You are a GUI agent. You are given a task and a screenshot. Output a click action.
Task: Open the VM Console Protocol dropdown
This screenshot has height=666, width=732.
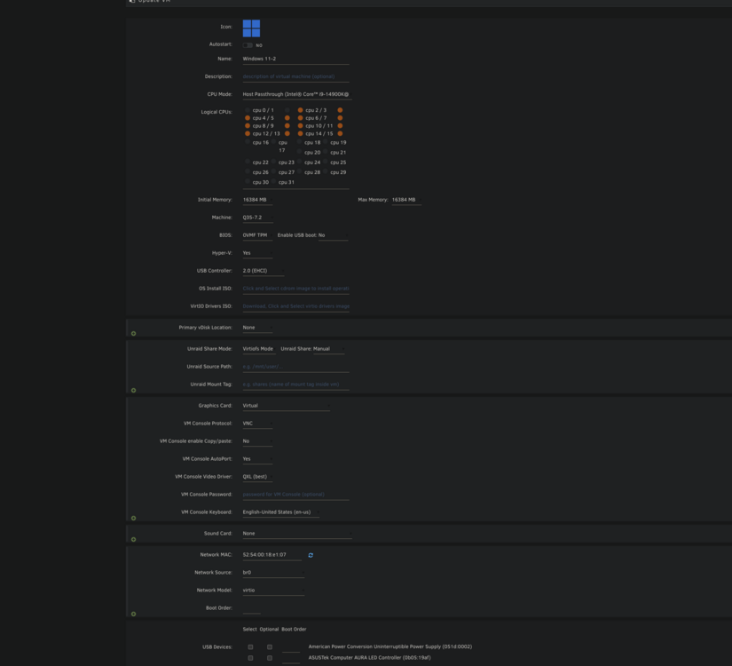click(x=257, y=424)
